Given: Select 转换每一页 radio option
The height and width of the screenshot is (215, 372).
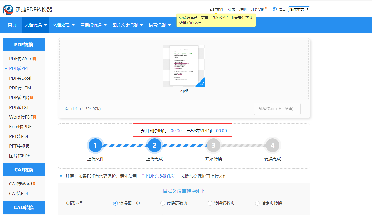Looking at the screenshot, I should click(115, 203).
